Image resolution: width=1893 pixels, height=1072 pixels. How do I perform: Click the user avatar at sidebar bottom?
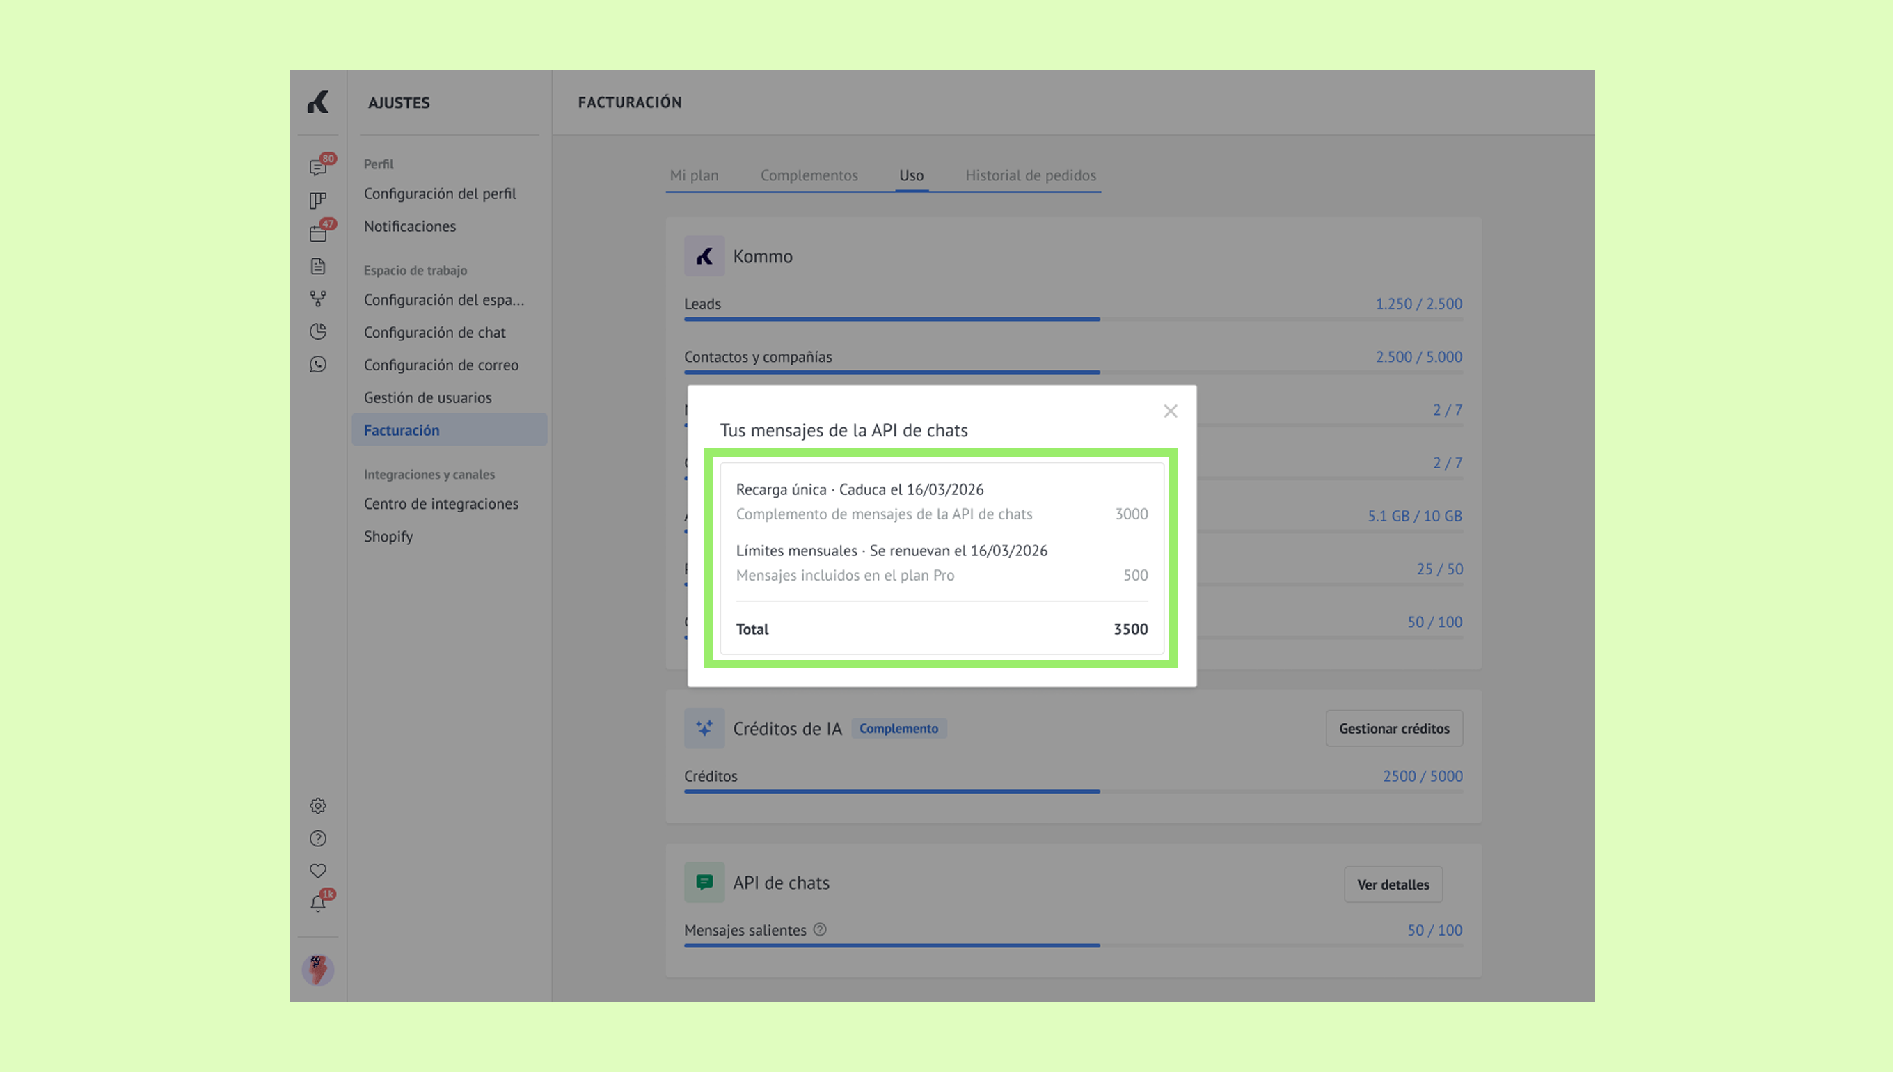[318, 970]
